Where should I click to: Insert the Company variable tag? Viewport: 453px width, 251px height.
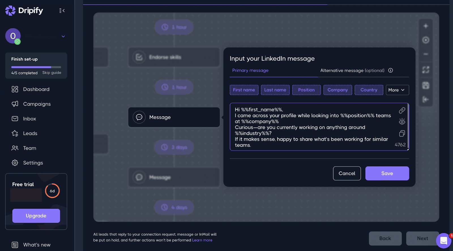tap(337, 90)
